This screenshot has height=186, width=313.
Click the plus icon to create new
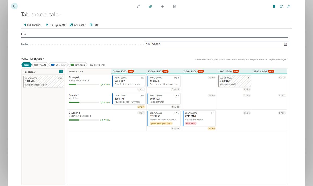162,7
